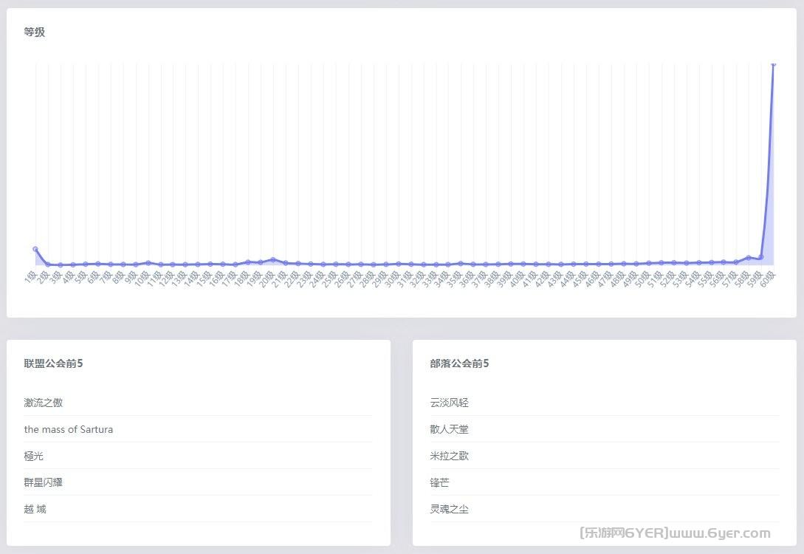This screenshot has height=554, width=804.
Task: Open the 群星闪耀 guild entry
Action: click(x=43, y=482)
